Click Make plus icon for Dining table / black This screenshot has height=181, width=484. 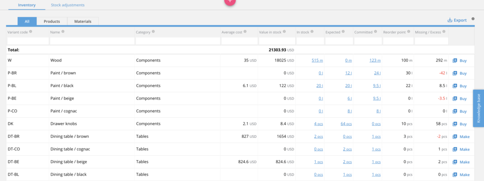click(x=454, y=175)
